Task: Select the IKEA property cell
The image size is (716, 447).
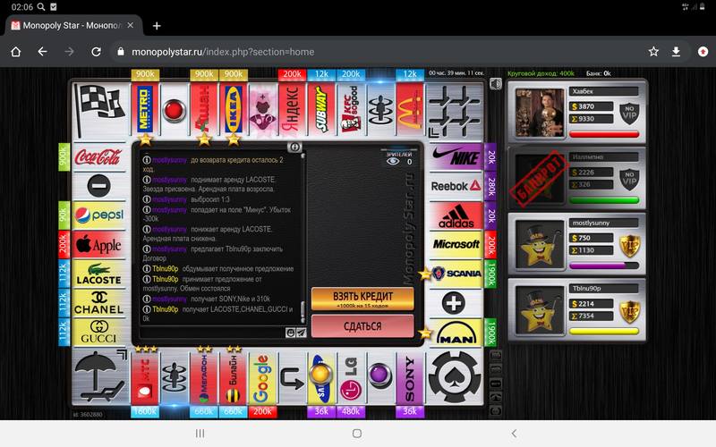Action: pyautogui.click(x=234, y=109)
